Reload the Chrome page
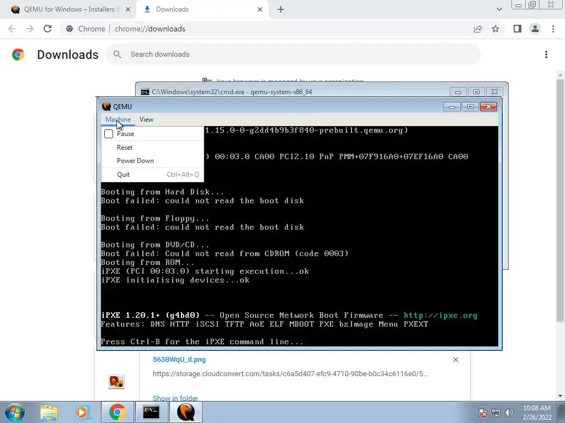 click(x=47, y=29)
